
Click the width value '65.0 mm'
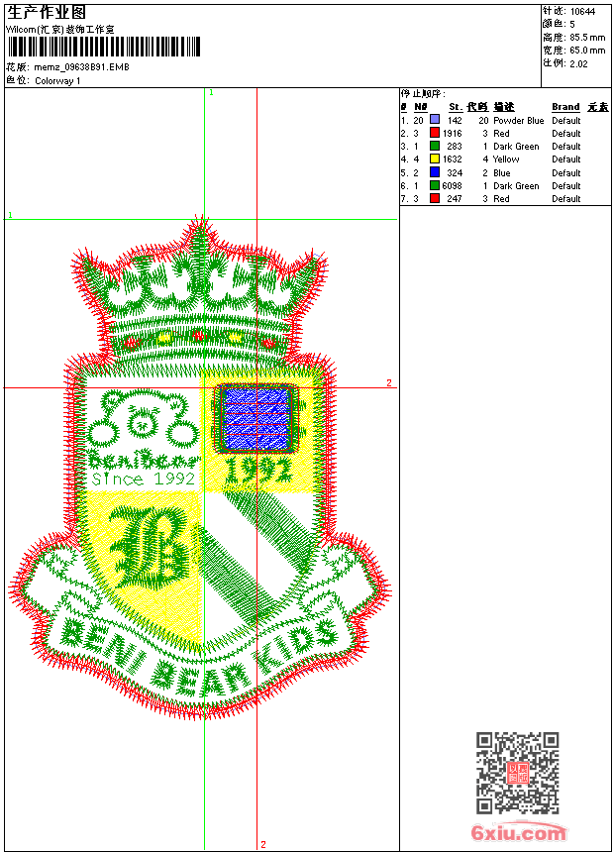coord(587,51)
